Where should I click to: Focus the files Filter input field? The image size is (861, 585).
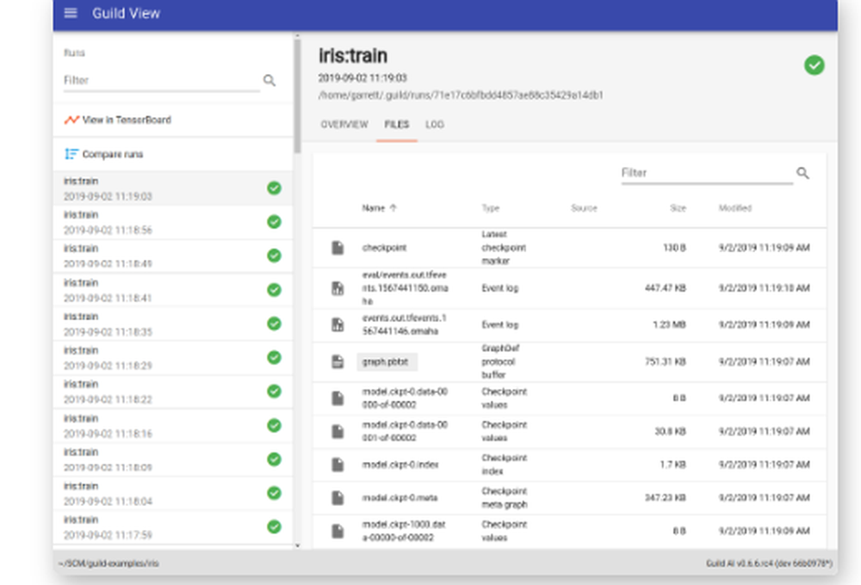[707, 174]
